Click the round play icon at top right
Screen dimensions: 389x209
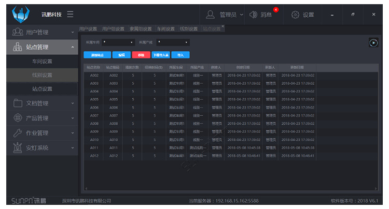point(373,42)
